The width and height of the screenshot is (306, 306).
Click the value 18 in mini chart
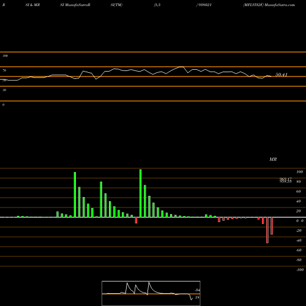pyautogui.click(x=197, y=297)
